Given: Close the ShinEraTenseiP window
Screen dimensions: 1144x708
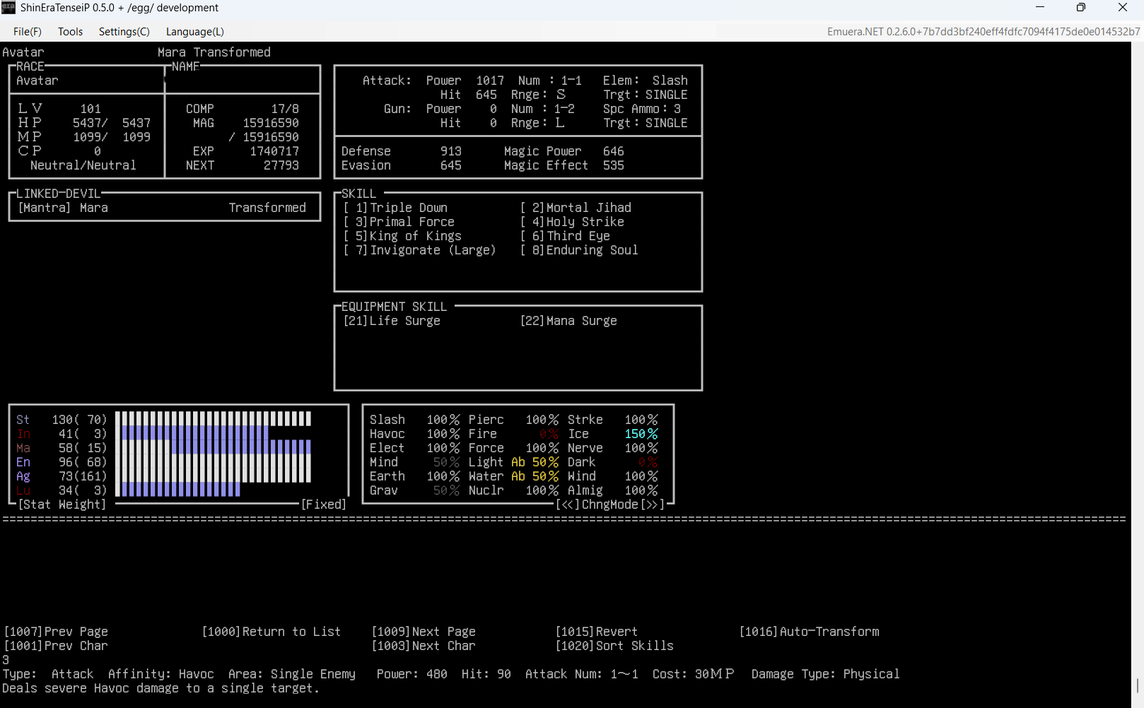Looking at the screenshot, I should [x=1123, y=8].
